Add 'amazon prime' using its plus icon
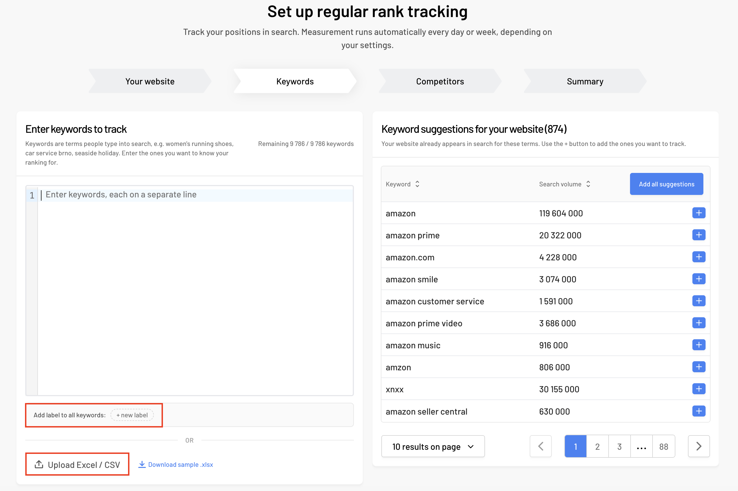Screen dimensions: 738x491 [x=698, y=235]
